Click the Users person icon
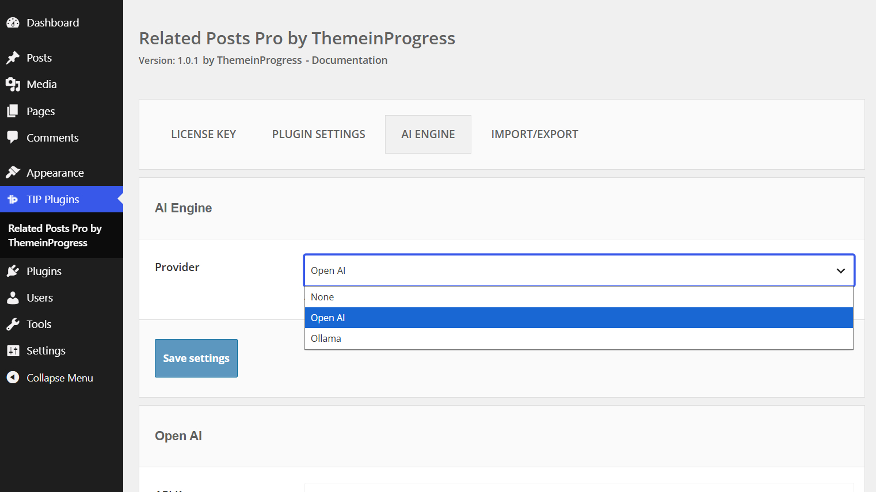Screen dimensions: 876x492 (13, 298)
